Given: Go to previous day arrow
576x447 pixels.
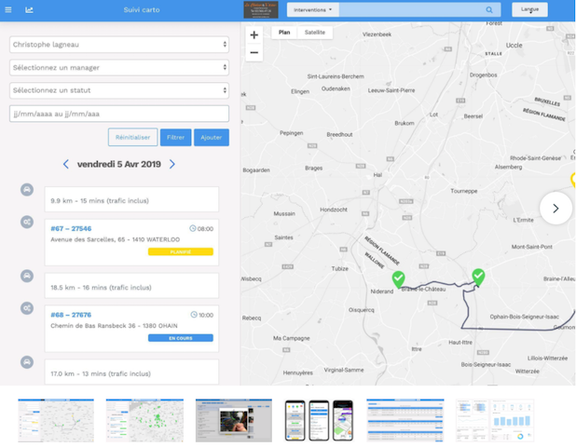Looking at the screenshot, I should coord(66,164).
